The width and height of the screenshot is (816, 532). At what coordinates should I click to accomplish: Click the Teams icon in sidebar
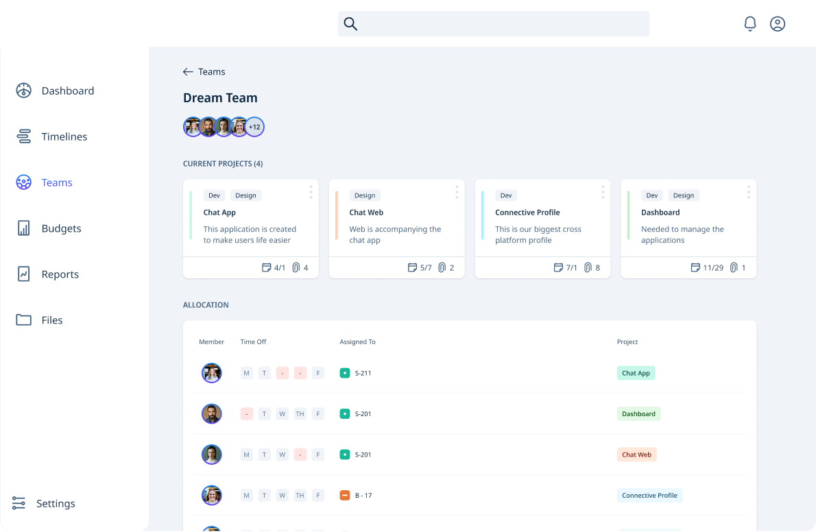point(23,182)
